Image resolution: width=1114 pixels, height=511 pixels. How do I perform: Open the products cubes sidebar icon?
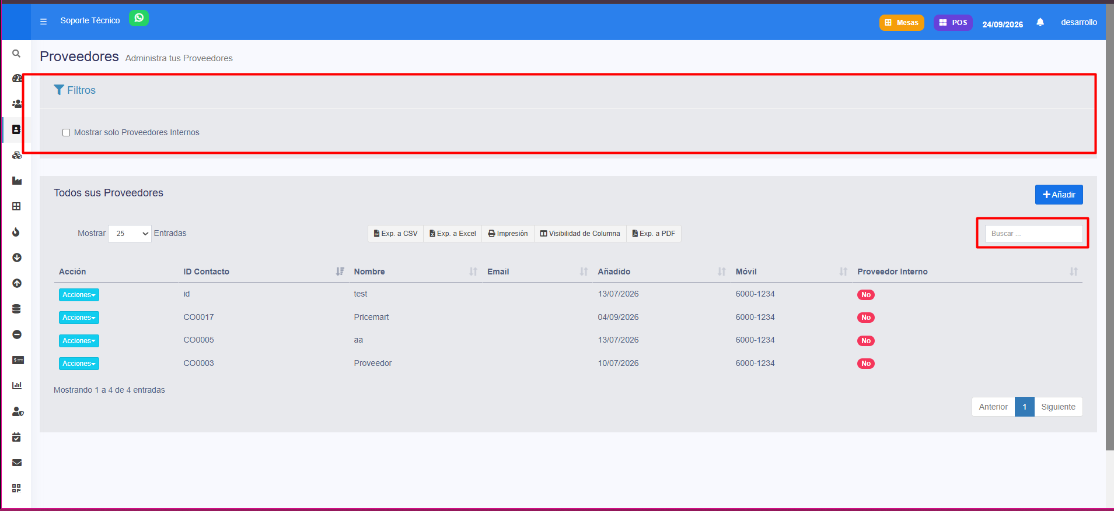pyautogui.click(x=17, y=155)
